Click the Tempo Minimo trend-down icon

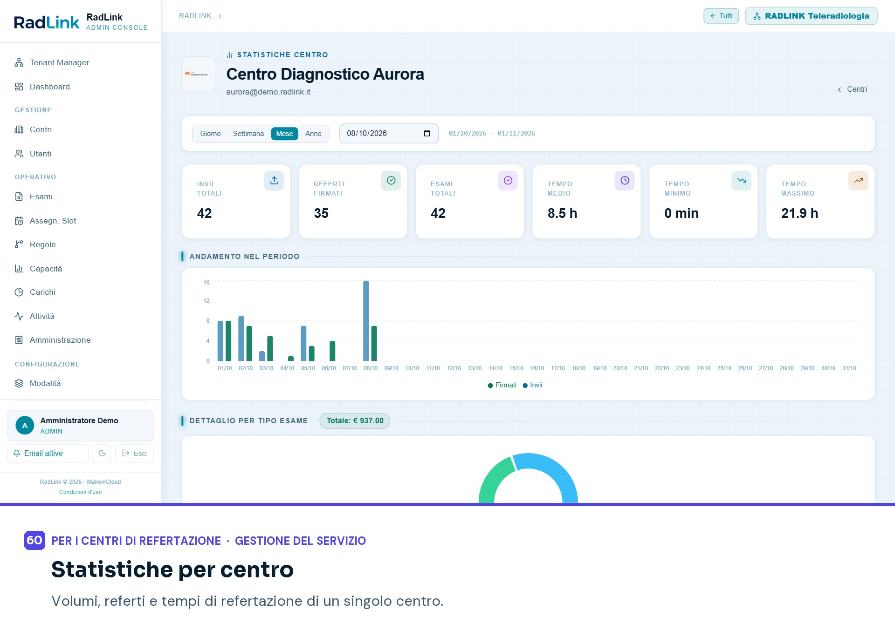pos(742,181)
